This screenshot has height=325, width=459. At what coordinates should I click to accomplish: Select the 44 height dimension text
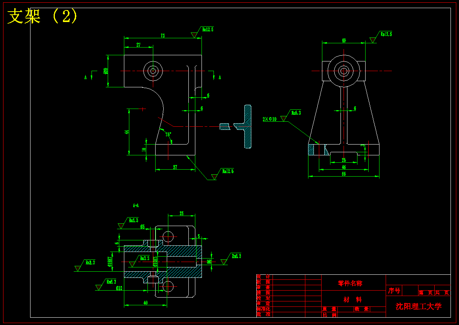pyautogui.click(x=127, y=132)
